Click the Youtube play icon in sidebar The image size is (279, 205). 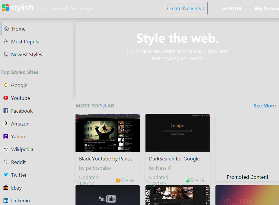pyautogui.click(x=6, y=98)
